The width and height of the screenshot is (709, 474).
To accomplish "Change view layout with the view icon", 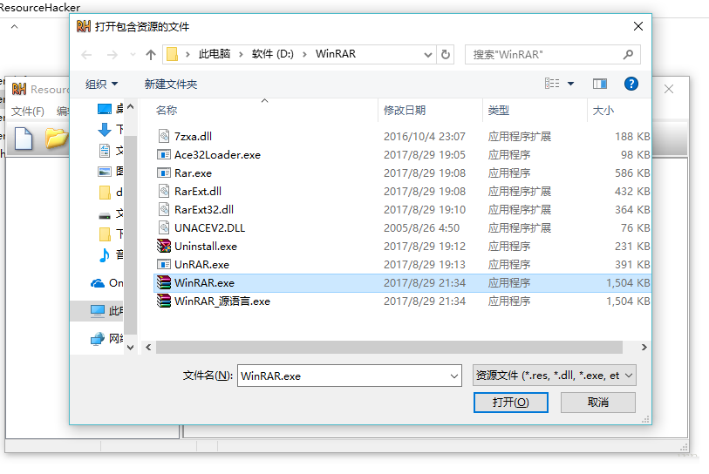I will (552, 84).
